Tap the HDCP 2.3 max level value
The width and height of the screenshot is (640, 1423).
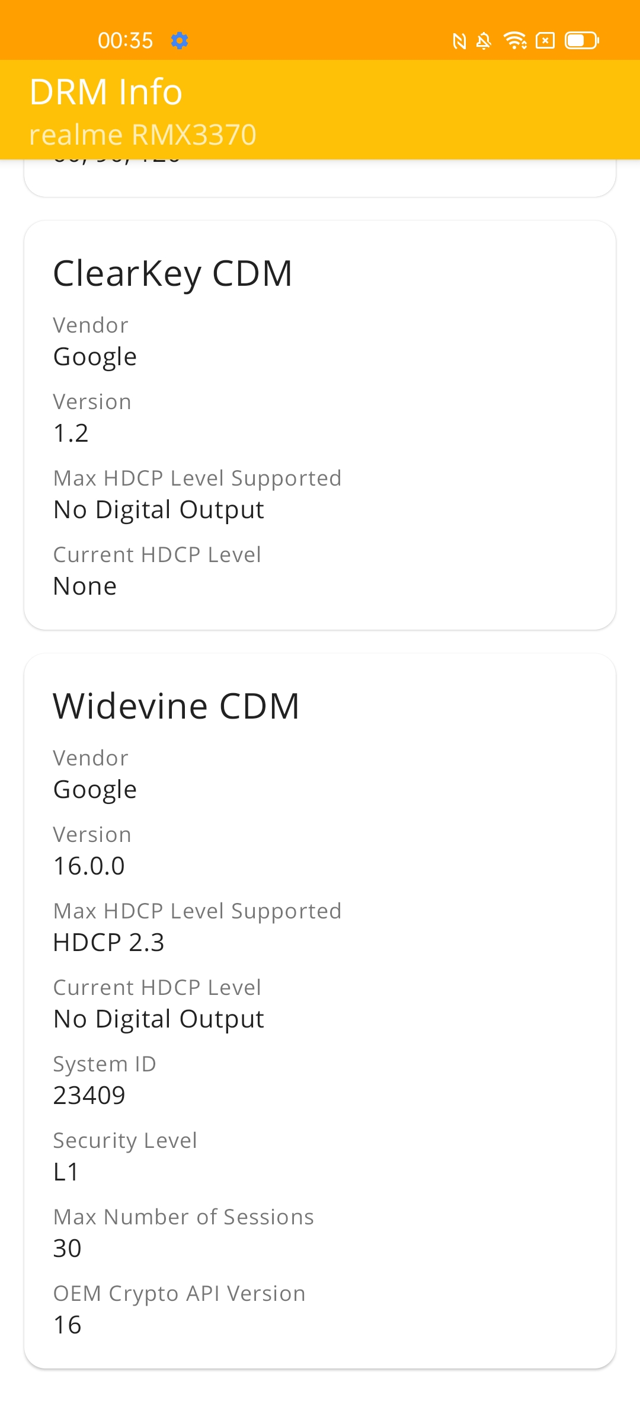108,943
